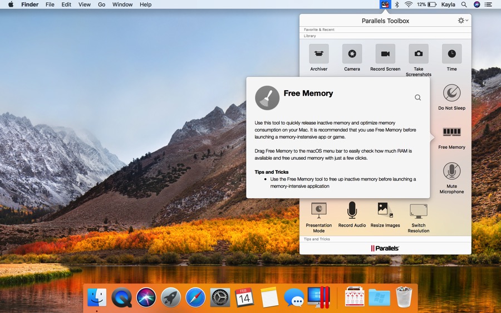Toggle the Mute Microphone tool
The image size is (501, 313).
coord(451,172)
